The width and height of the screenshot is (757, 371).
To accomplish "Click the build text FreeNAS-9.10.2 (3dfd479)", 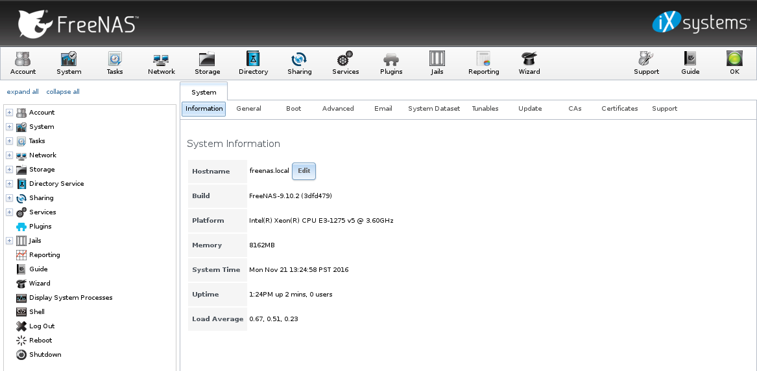I will point(290,196).
